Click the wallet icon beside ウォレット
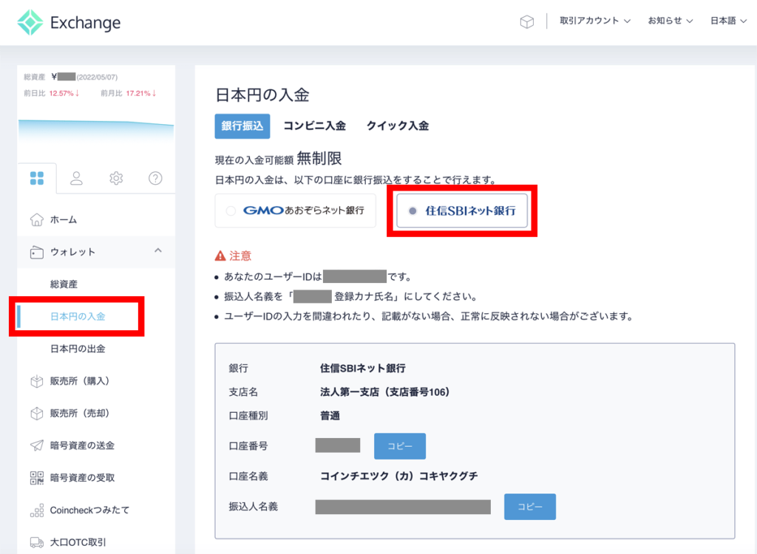 [x=37, y=252]
